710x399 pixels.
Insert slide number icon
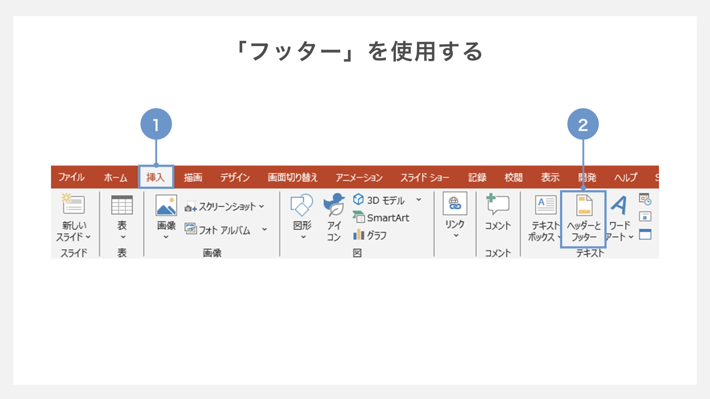pos(645,217)
